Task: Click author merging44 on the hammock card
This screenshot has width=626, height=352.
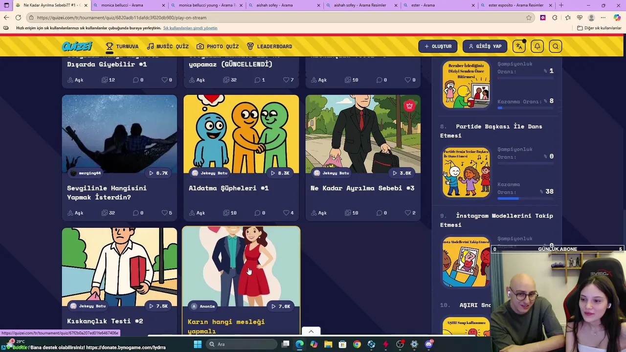Action: (86, 173)
